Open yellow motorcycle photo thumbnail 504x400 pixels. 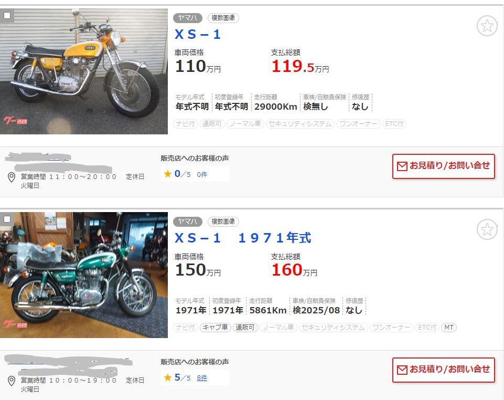tap(84, 71)
